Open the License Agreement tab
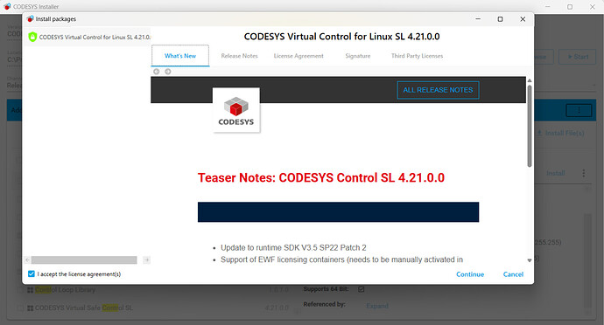This screenshot has height=325, width=604. pyautogui.click(x=298, y=56)
